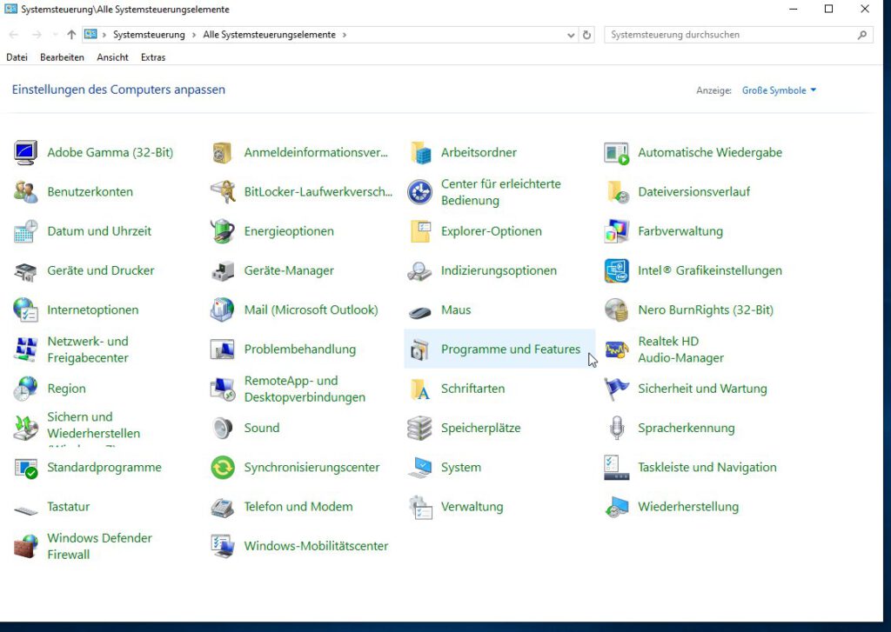The image size is (891, 632).
Task: Click the Taskleiste und Navigation link
Action: pos(707,468)
